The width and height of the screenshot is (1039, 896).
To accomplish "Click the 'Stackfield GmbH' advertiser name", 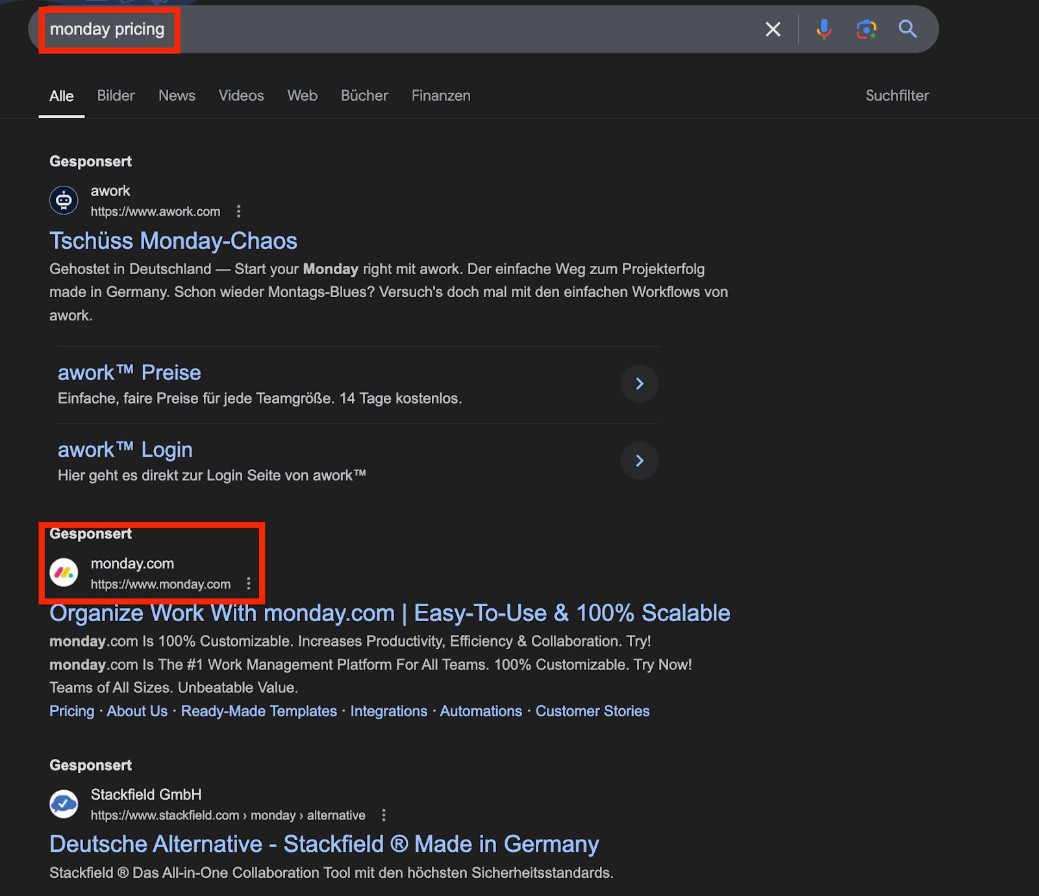I will [146, 795].
